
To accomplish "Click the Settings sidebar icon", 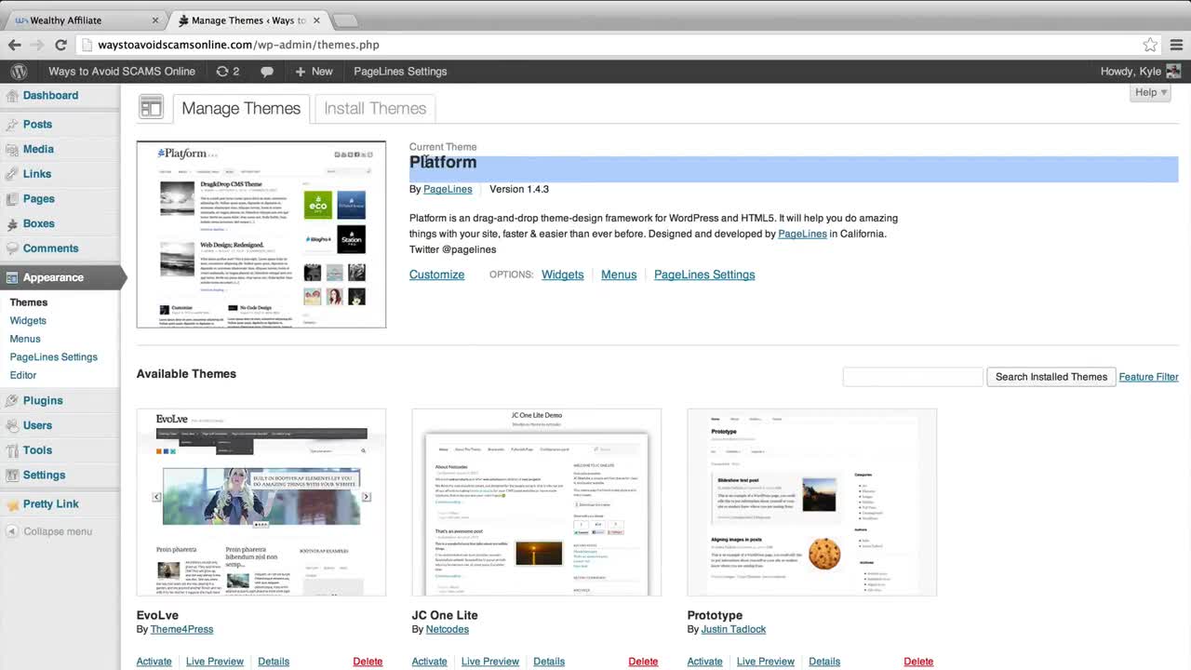I will (11, 476).
